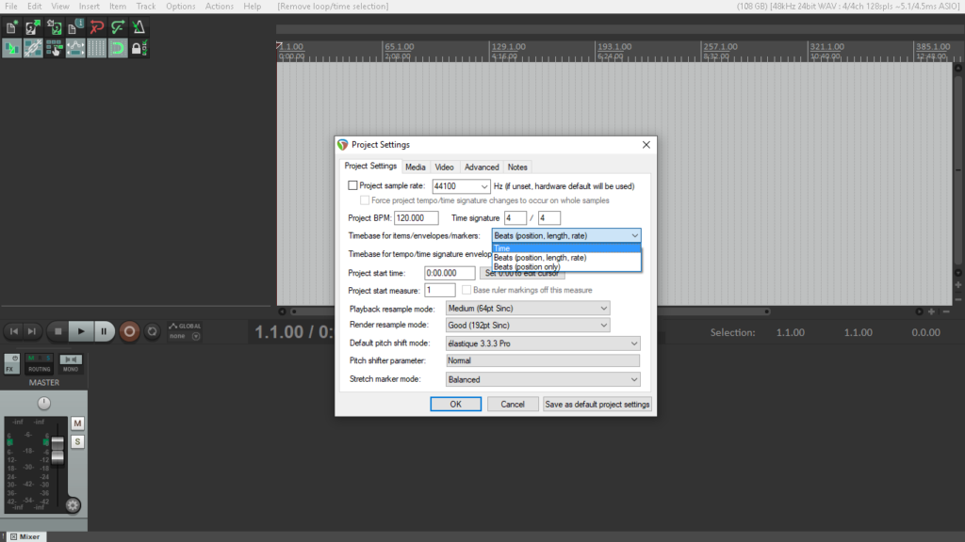Click the red Record button
This screenshot has width=965, height=542.
tap(129, 332)
